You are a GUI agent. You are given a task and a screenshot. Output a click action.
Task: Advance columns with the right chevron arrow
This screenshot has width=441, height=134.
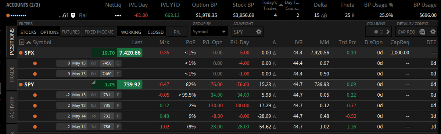[388, 32]
